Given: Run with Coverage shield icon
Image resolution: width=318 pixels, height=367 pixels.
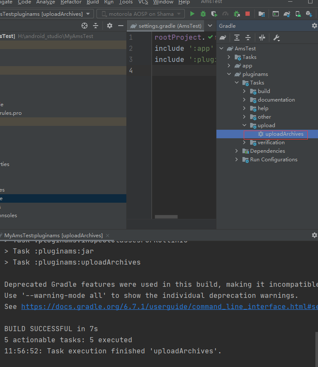Looking at the screenshot, I should click(214, 14).
